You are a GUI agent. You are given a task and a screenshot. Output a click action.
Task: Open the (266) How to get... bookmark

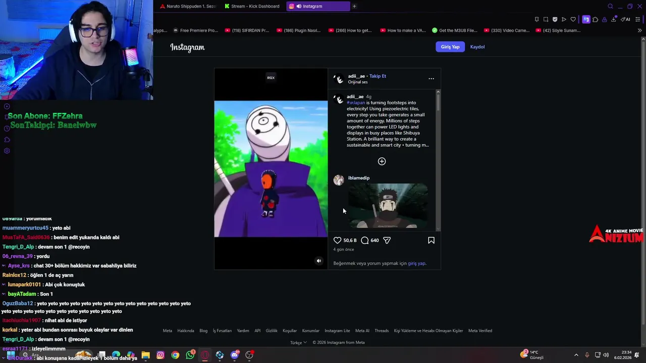pyautogui.click(x=350, y=30)
